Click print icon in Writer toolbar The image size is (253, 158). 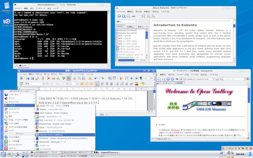coord(53,78)
